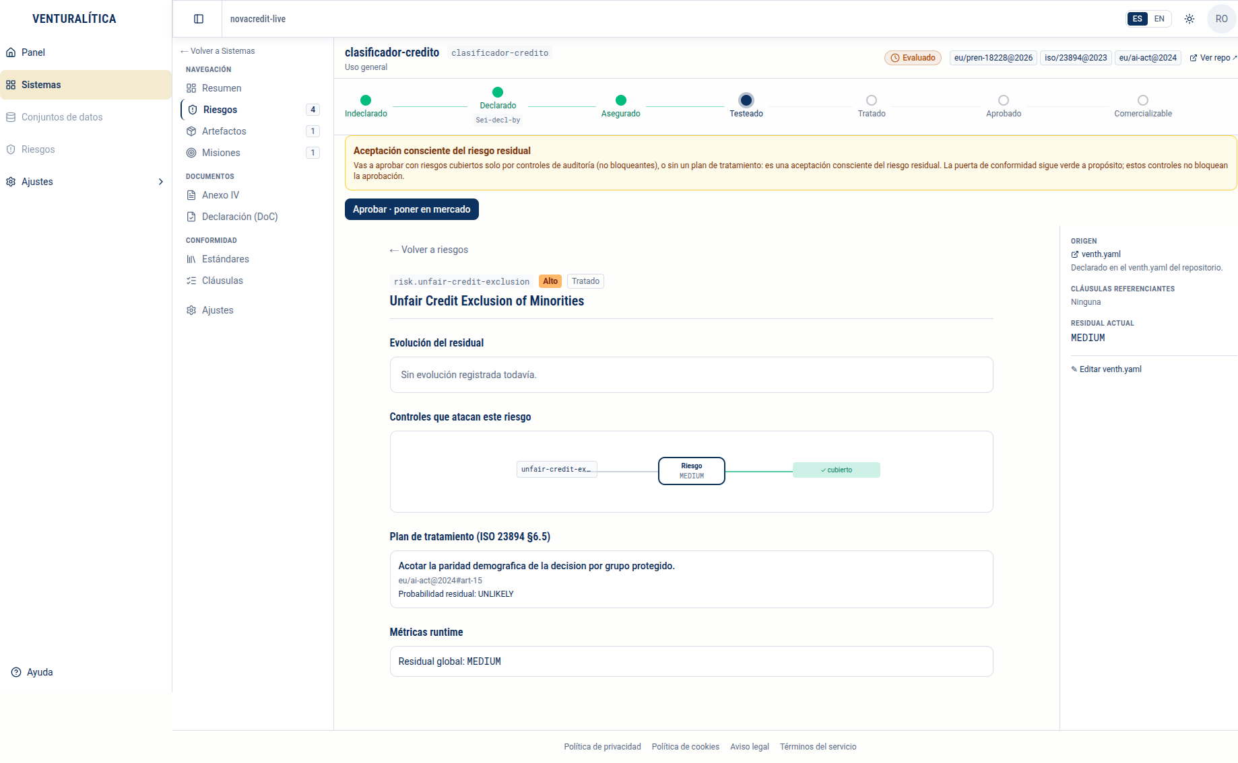Viewport: 1238px width, 763px height.
Task: Click the Panel home icon
Action: click(11, 52)
